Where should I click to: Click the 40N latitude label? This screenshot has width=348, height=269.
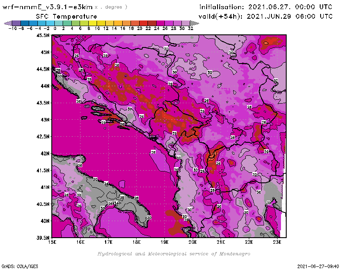(x=45, y=221)
